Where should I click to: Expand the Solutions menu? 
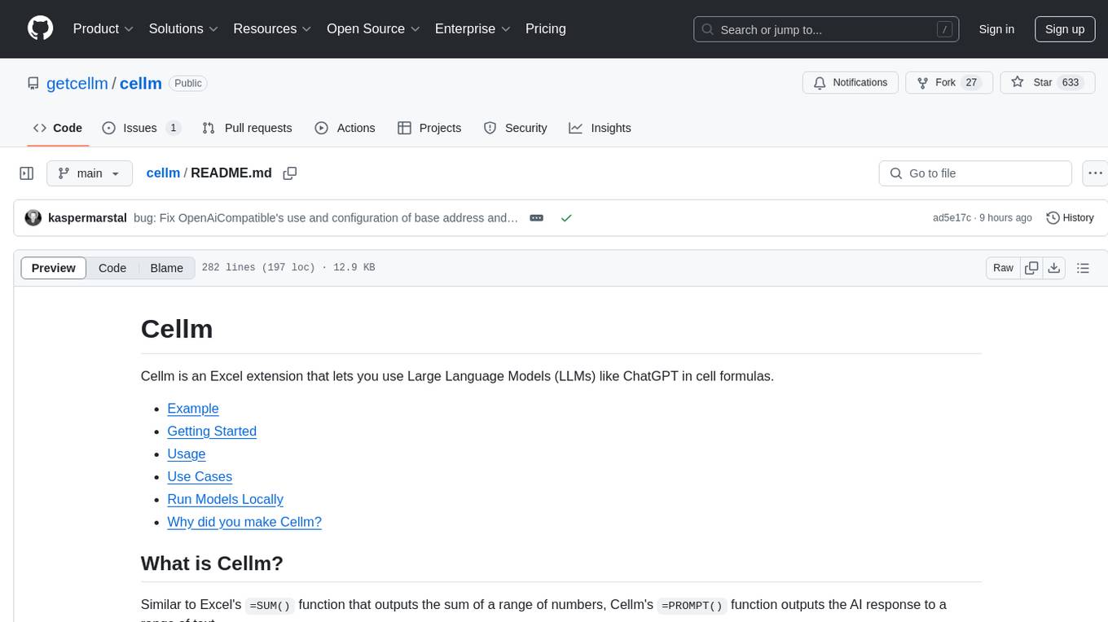pyautogui.click(x=183, y=28)
